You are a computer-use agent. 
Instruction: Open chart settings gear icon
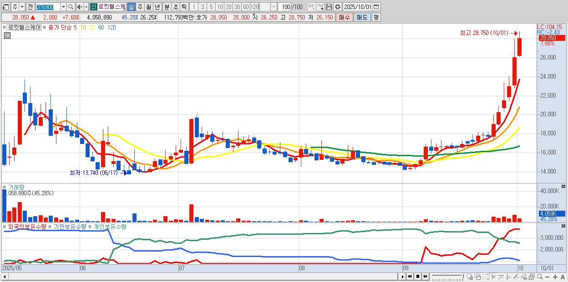coord(338,7)
